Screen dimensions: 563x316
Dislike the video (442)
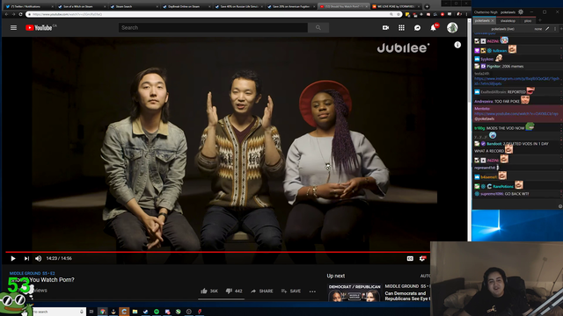(x=234, y=291)
